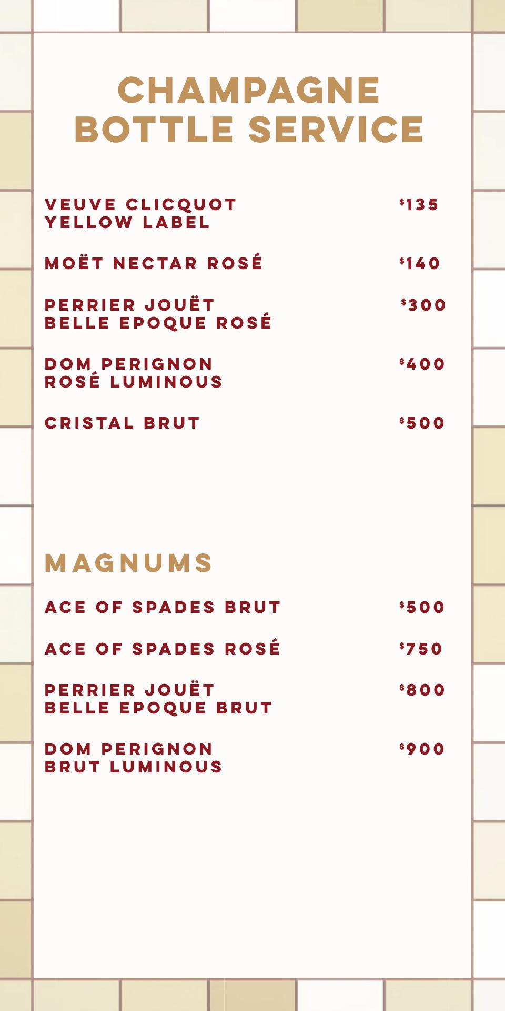Click the Cristal Brut $500 price
Screen dimensions: 505x1011
coord(422,423)
